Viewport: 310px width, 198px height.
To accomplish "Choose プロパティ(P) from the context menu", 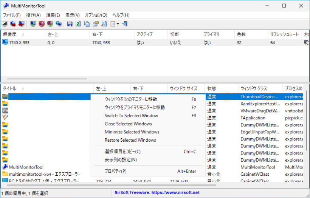I will click(x=148, y=171).
